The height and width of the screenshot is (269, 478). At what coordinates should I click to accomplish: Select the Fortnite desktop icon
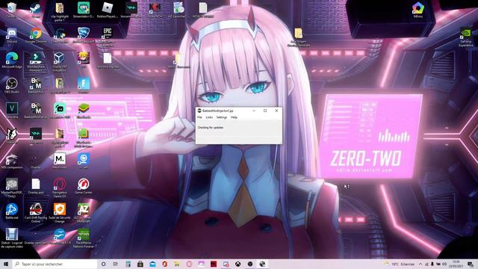click(83, 85)
